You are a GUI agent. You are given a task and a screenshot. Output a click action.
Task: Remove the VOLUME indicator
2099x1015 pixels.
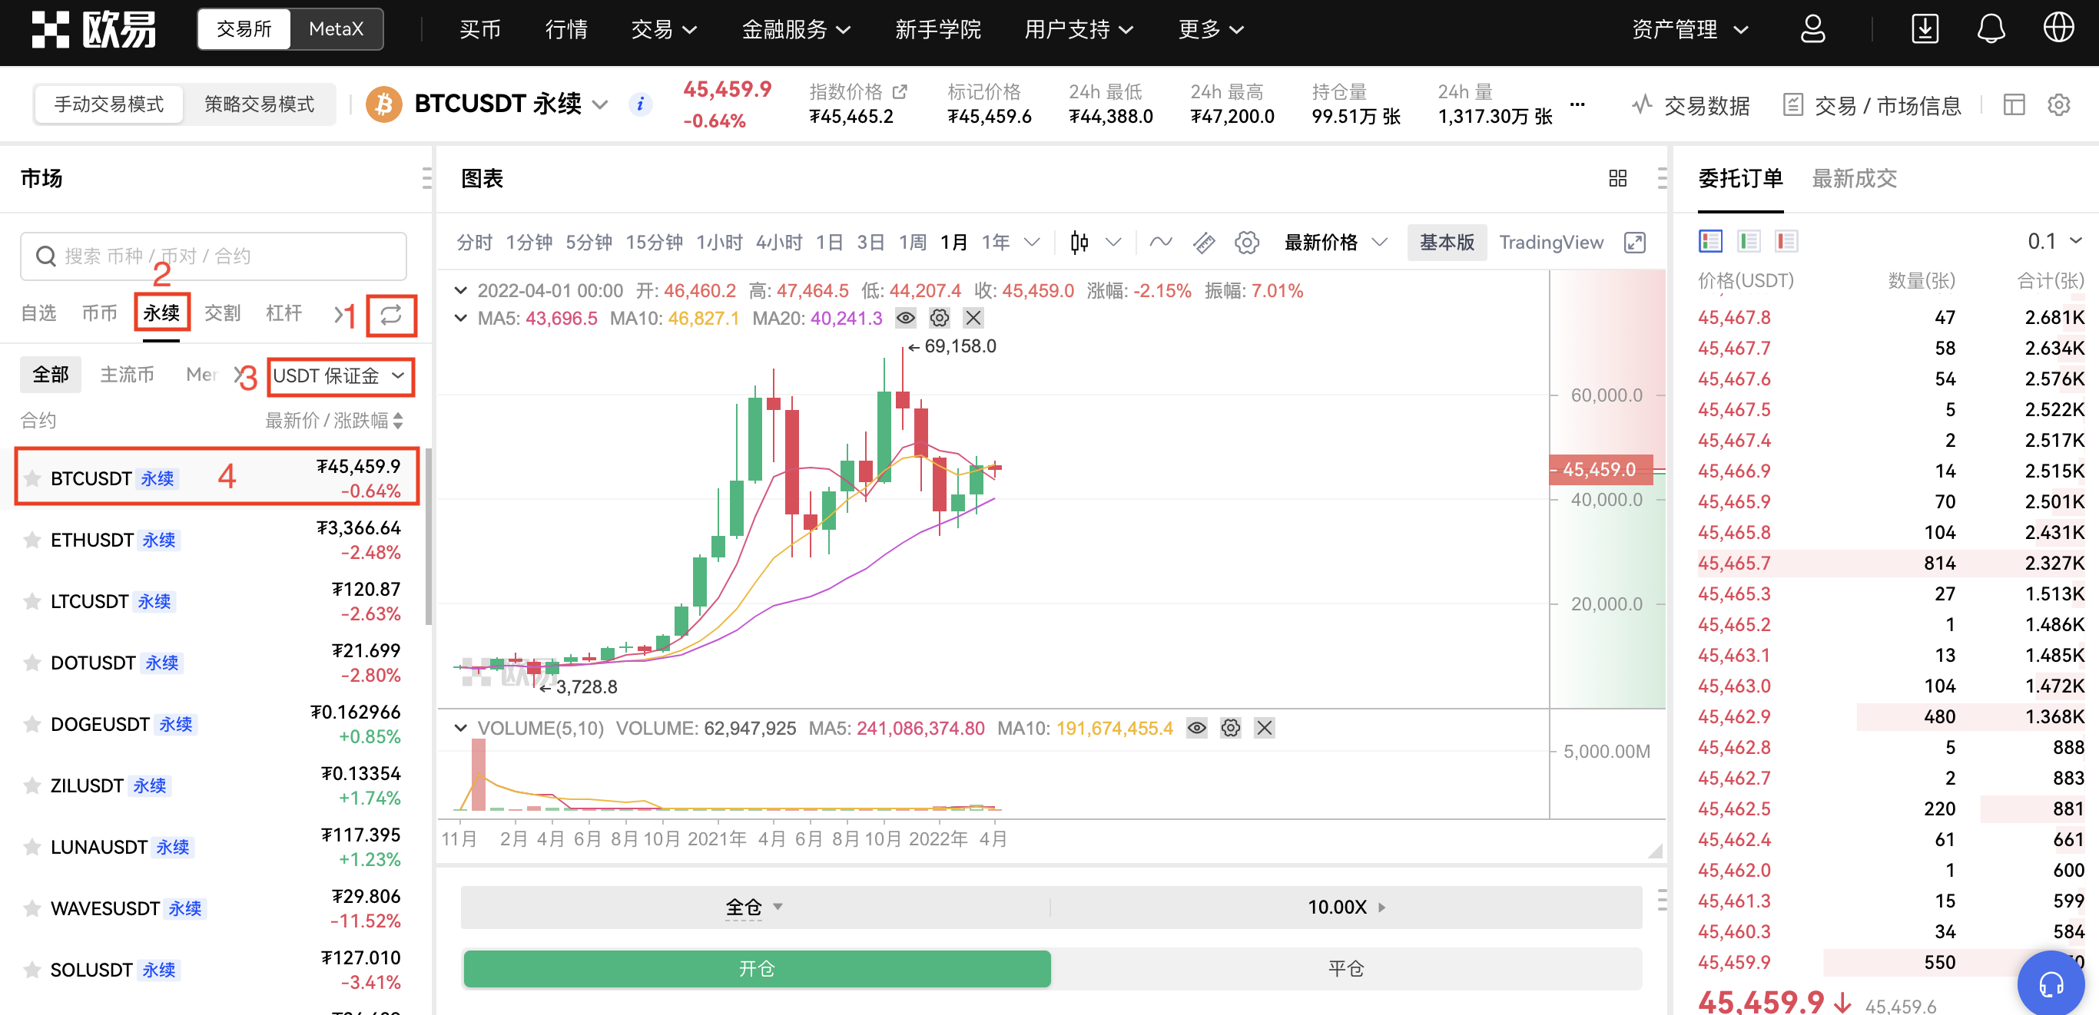click(1264, 728)
